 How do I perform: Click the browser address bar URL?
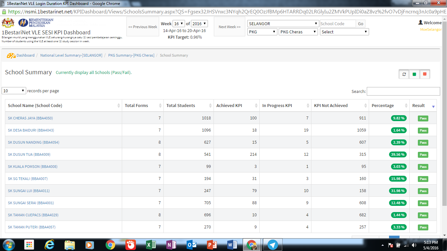pyautogui.click(x=227, y=12)
